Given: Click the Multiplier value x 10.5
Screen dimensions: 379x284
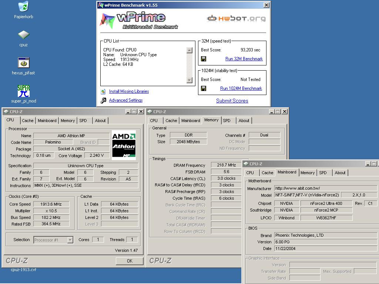Looking at the screenshot, I should click(x=51, y=211).
